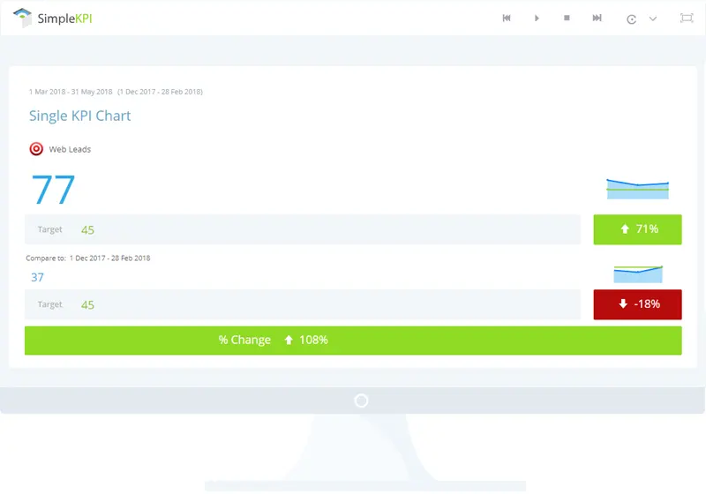Click the 1 Mar 2018 - 31 May 2018 date range
706x494 pixels.
(71, 92)
